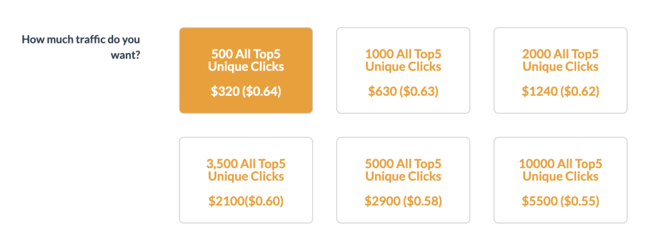This screenshot has height=246, width=654.
Task: Select the 500 All Top5 Unique Clicks option
Action: [246, 70]
